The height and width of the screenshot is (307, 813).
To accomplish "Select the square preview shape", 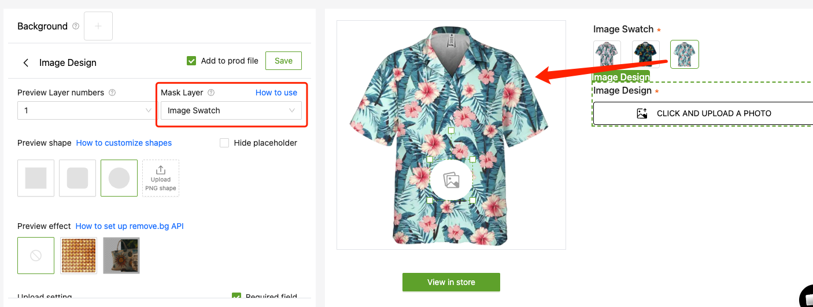I will (36, 178).
